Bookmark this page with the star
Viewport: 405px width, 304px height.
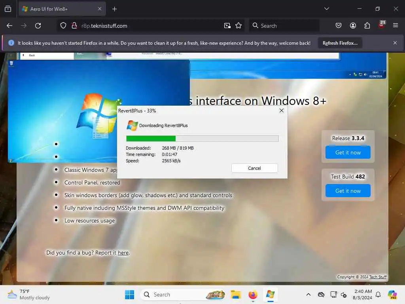[x=238, y=26]
